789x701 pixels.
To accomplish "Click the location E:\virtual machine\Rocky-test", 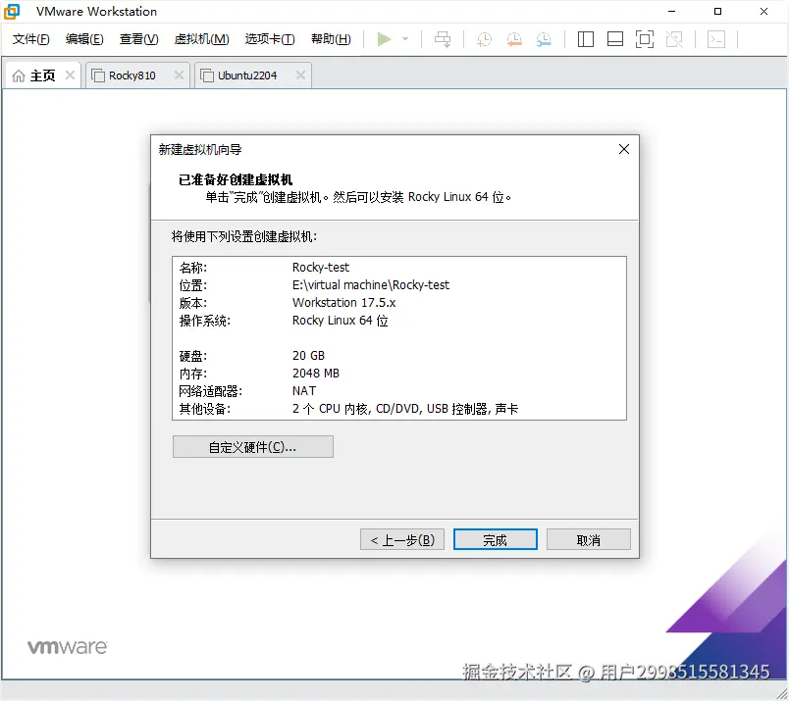I will coord(371,285).
